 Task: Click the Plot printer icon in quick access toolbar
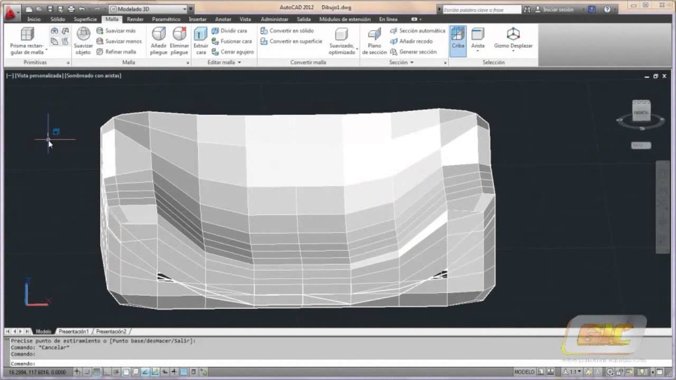point(71,9)
